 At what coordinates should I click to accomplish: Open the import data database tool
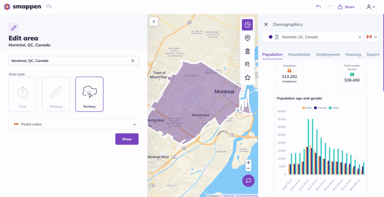pyautogui.click(x=247, y=65)
